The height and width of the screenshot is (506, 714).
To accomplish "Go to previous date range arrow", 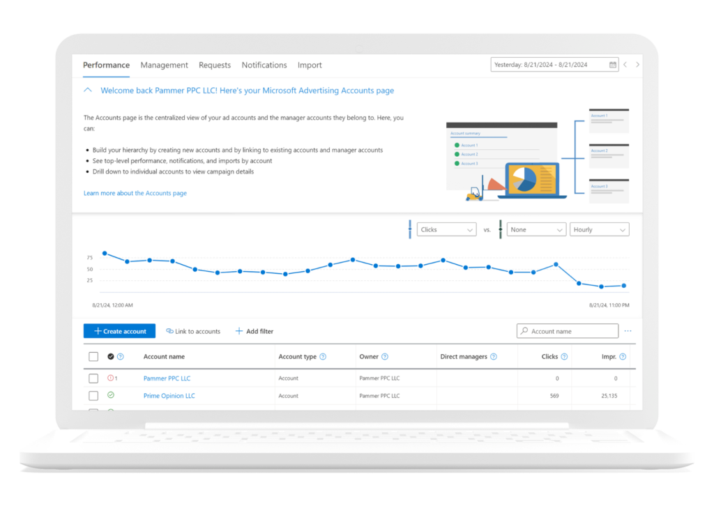I will [625, 65].
